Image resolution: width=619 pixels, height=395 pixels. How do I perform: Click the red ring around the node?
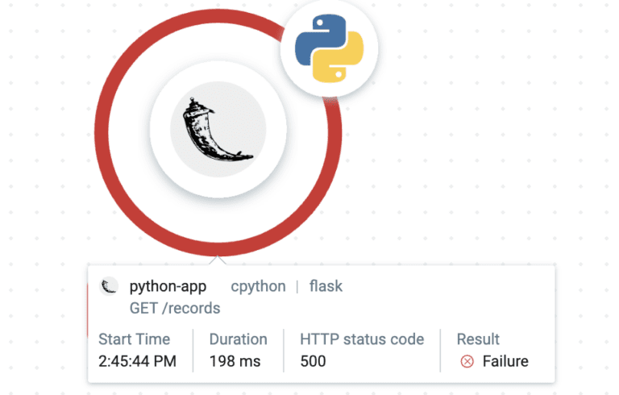(218, 248)
